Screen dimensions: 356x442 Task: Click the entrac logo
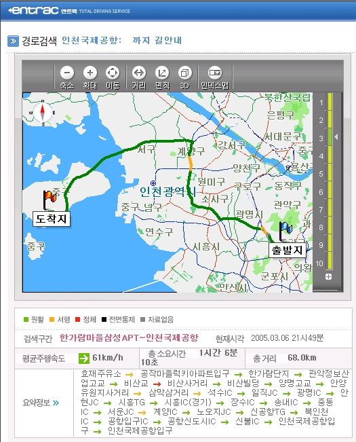coord(33,11)
